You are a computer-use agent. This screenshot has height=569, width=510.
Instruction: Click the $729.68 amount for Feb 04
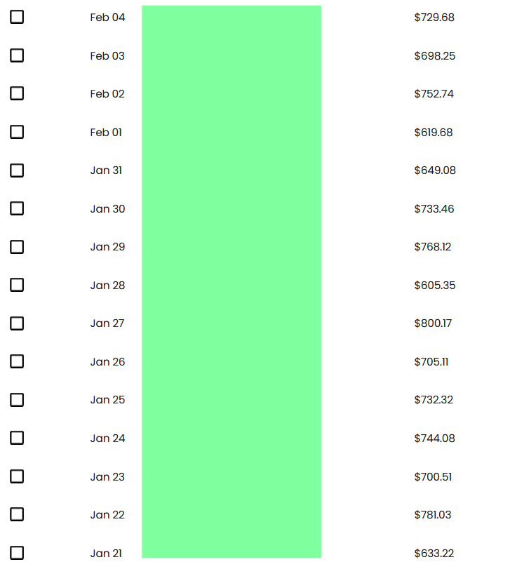pyautogui.click(x=434, y=18)
